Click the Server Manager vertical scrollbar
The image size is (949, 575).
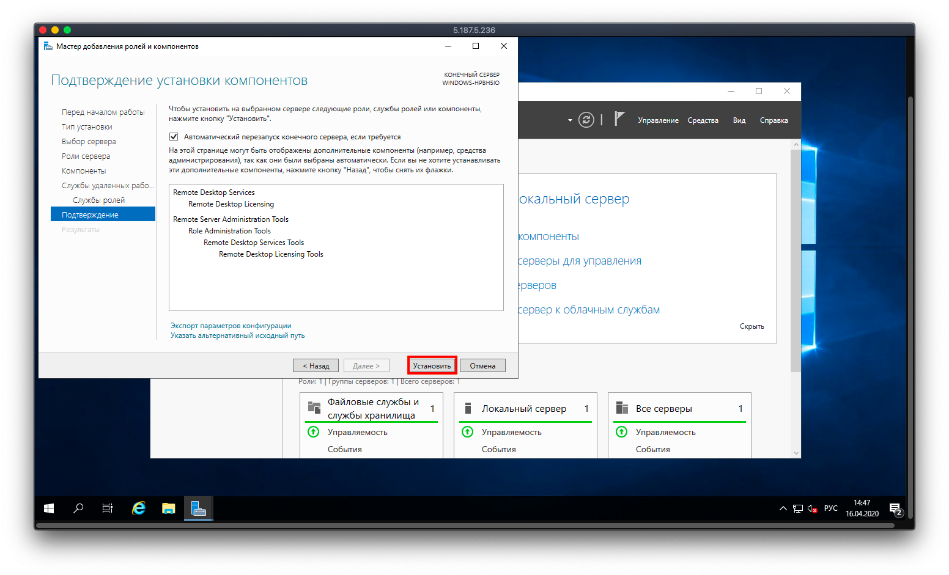point(796,260)
